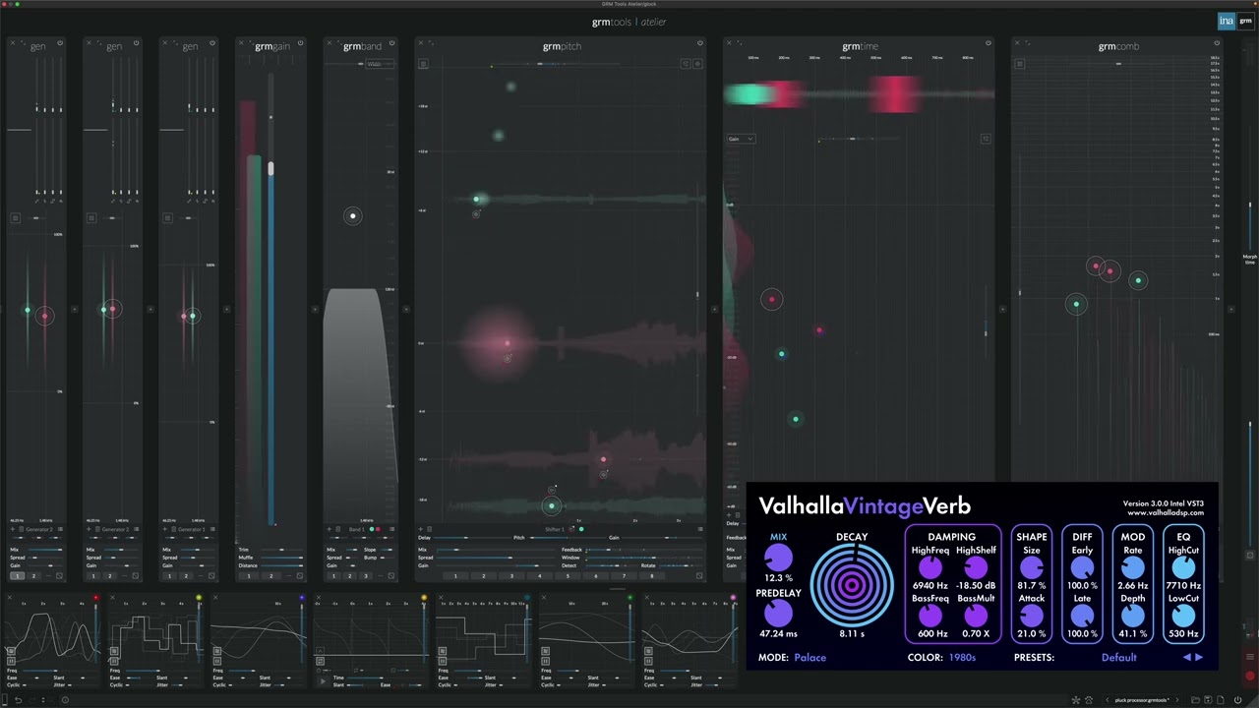Click the loop icon in envelope module

(320, 661)
